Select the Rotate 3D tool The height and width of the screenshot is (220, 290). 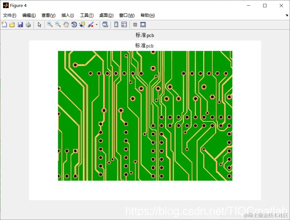coord(74,25)
